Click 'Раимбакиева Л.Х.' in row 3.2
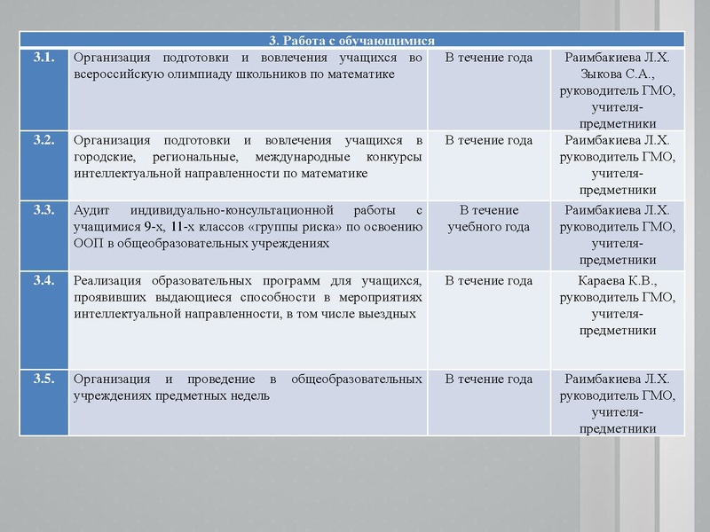The image size is (710, 532). pos(616,137)
